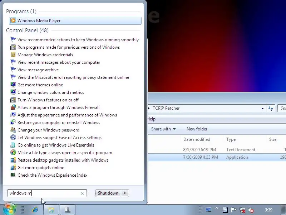
Task: Click the users icon beside Change your Windows password
Action: tap(13, 130)
